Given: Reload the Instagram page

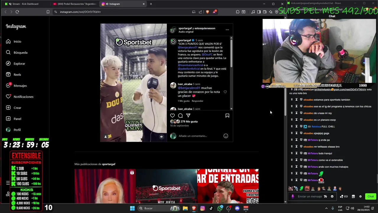Looking at the screenshot, I should [17, 12].
